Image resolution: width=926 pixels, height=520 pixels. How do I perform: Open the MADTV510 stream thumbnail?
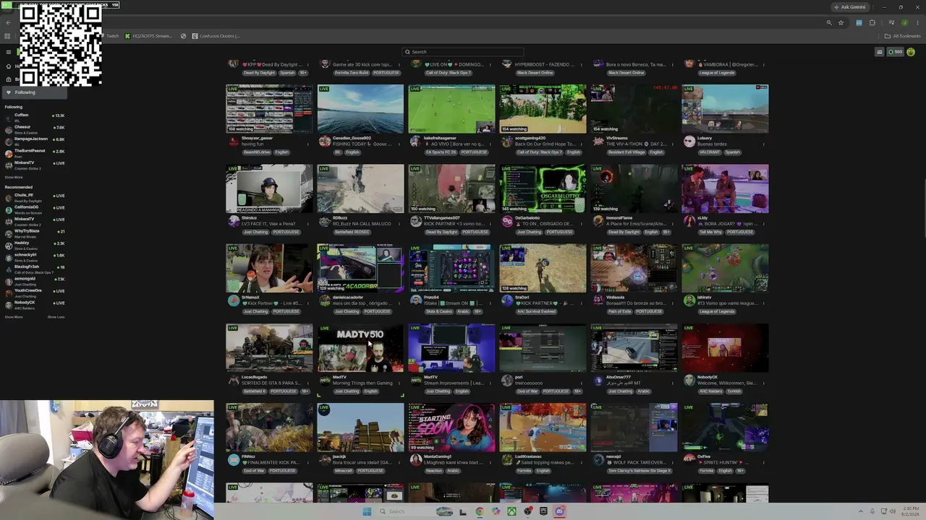point(360,348)
